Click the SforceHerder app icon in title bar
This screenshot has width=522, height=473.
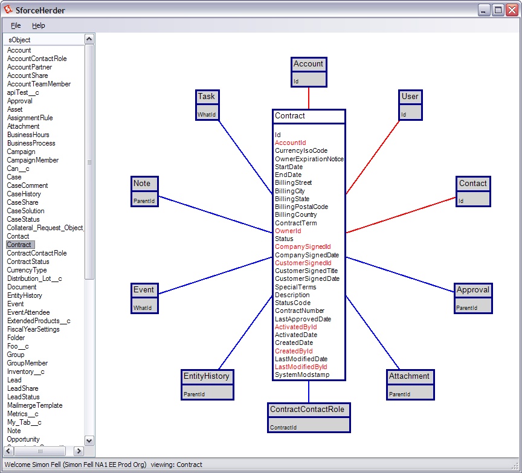pyautogui.click(x=8, y=10)
